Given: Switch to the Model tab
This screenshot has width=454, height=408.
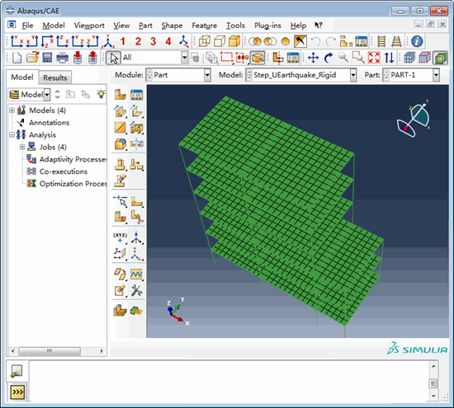Looking at the screenshot, I should click(22, 77).
